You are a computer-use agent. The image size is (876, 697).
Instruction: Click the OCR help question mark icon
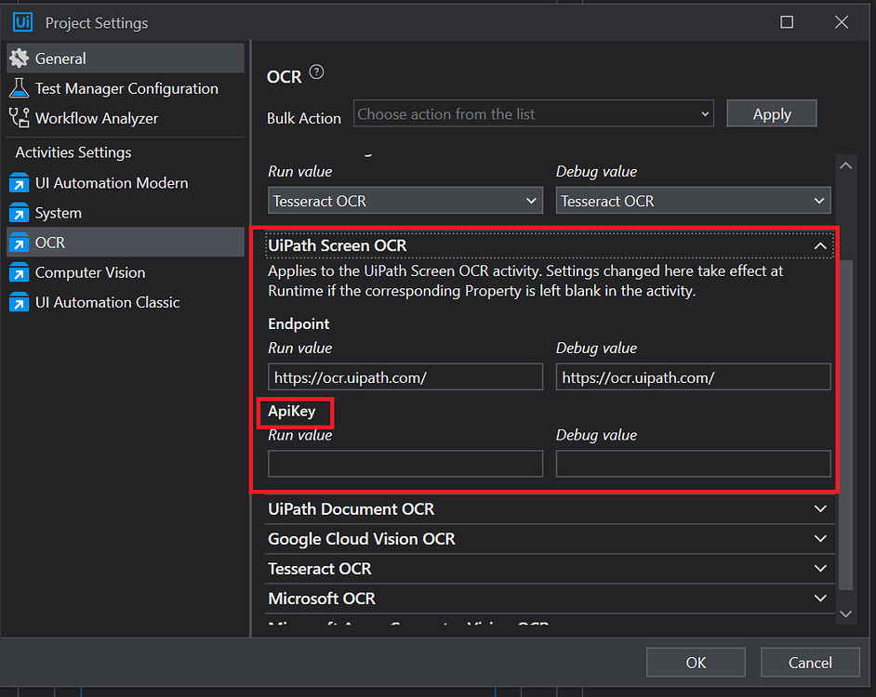316,72
